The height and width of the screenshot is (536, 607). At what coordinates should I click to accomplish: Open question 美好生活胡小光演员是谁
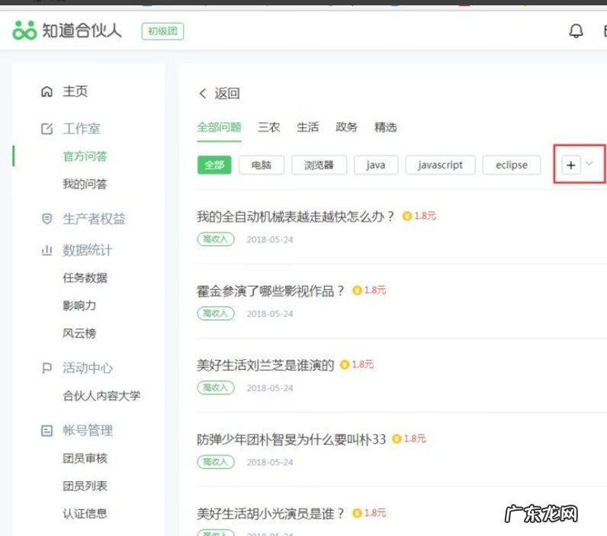pos(270,514)
